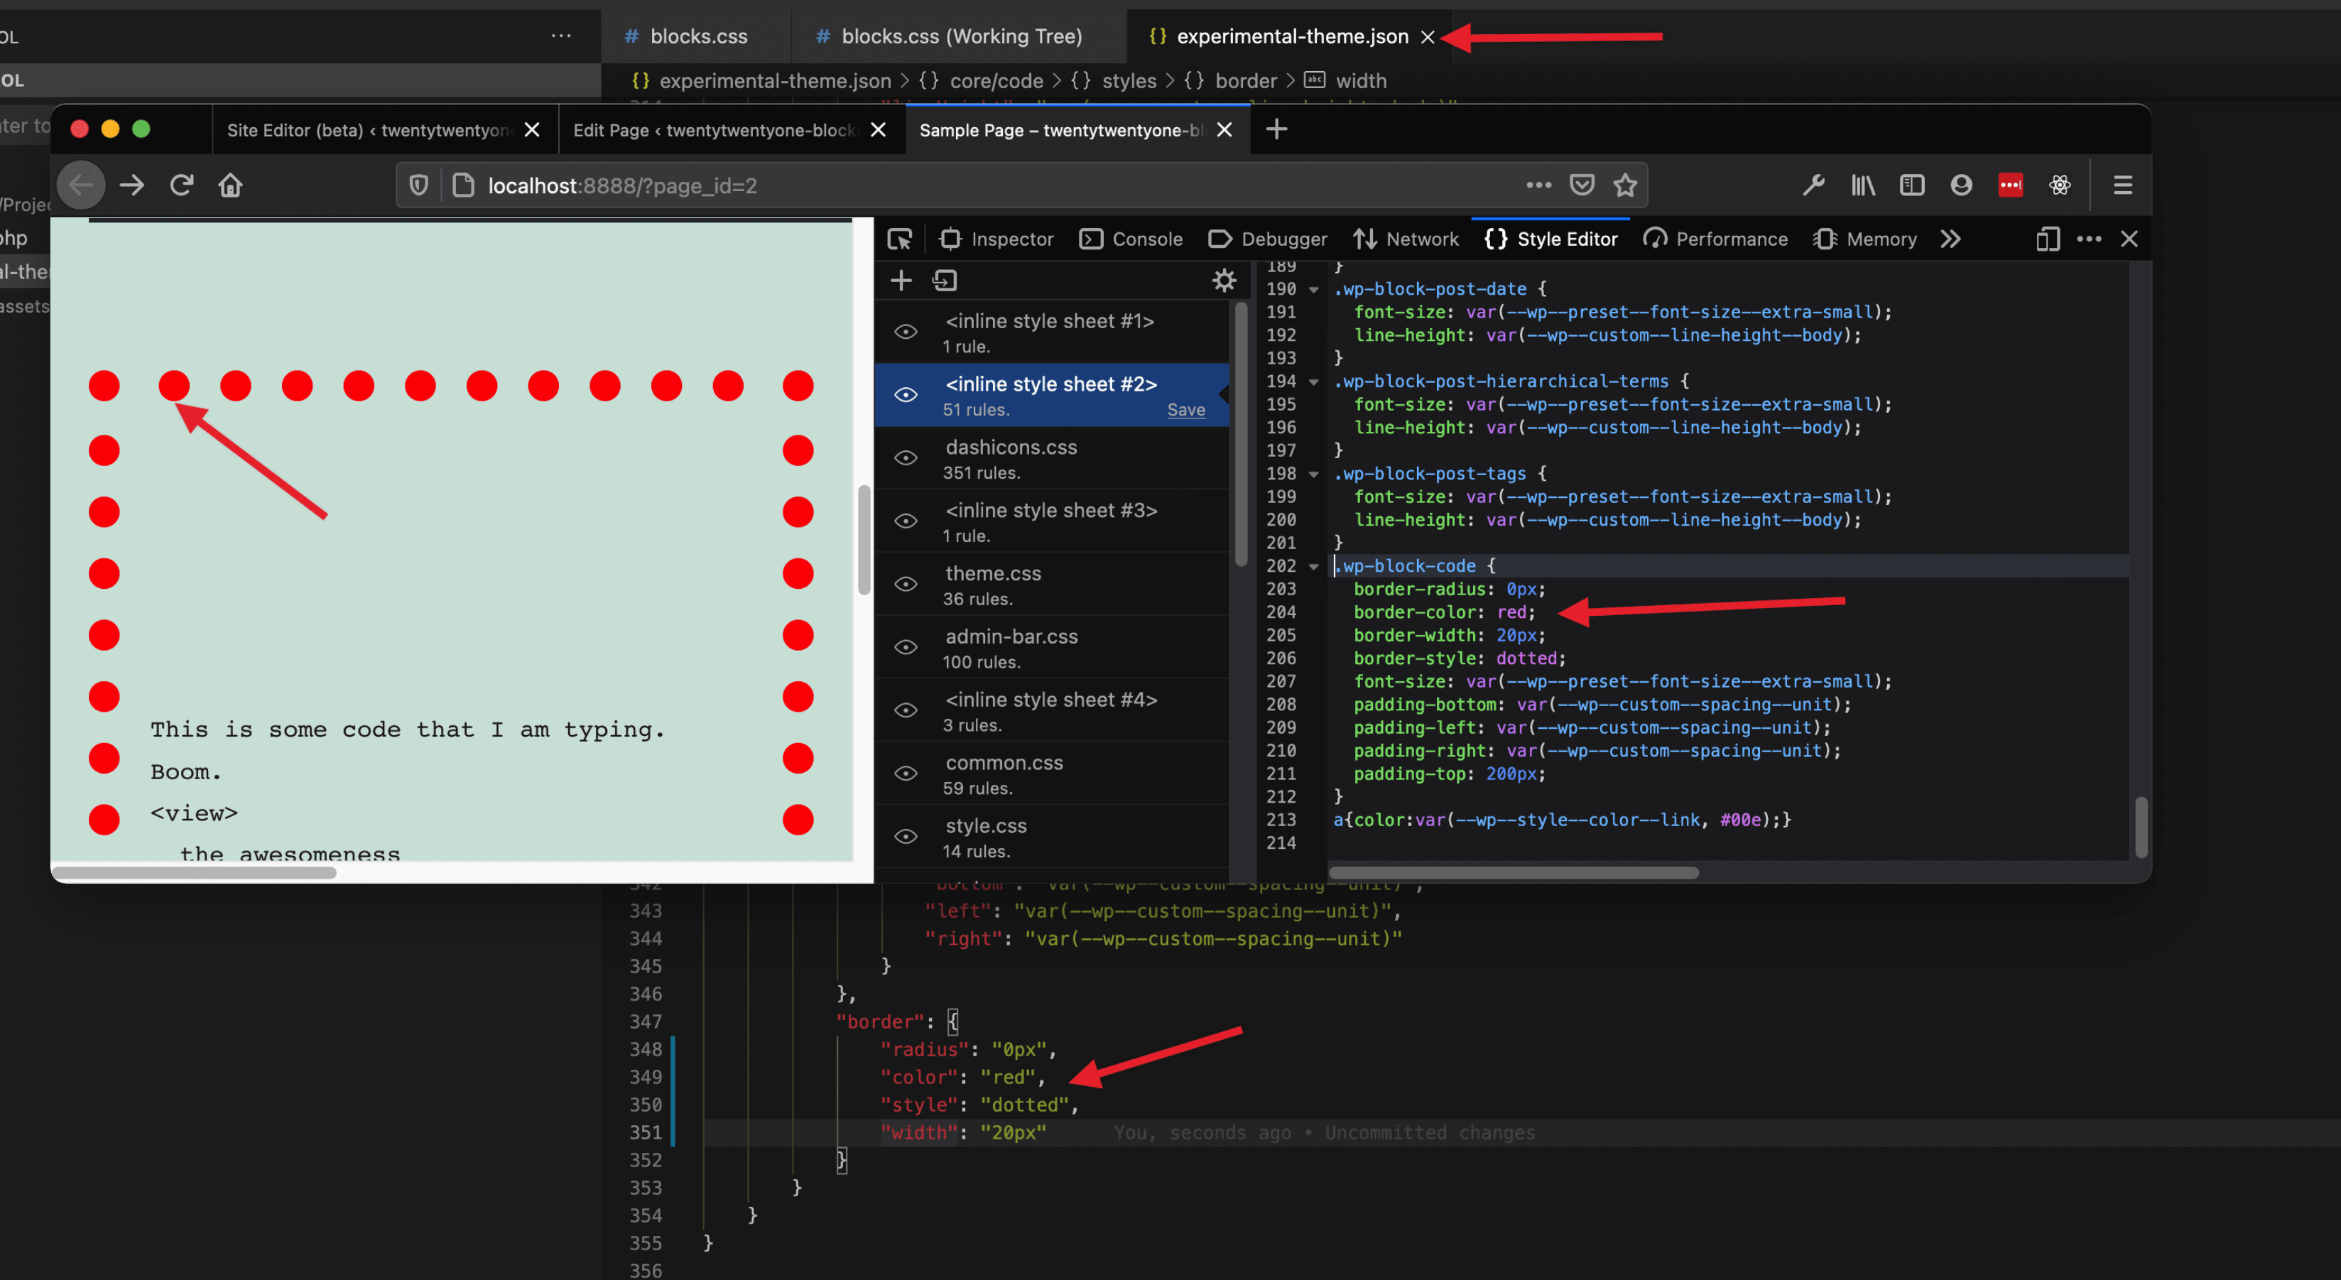Open VS Code sidebar more actions ellipsis

tap(562, 36)
